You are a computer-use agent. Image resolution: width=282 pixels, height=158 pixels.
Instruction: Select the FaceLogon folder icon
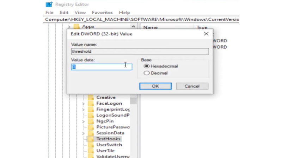[91, 103]
